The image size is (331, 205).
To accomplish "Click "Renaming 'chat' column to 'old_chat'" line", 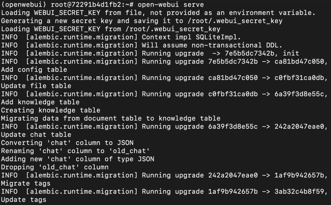I will 75,151.
